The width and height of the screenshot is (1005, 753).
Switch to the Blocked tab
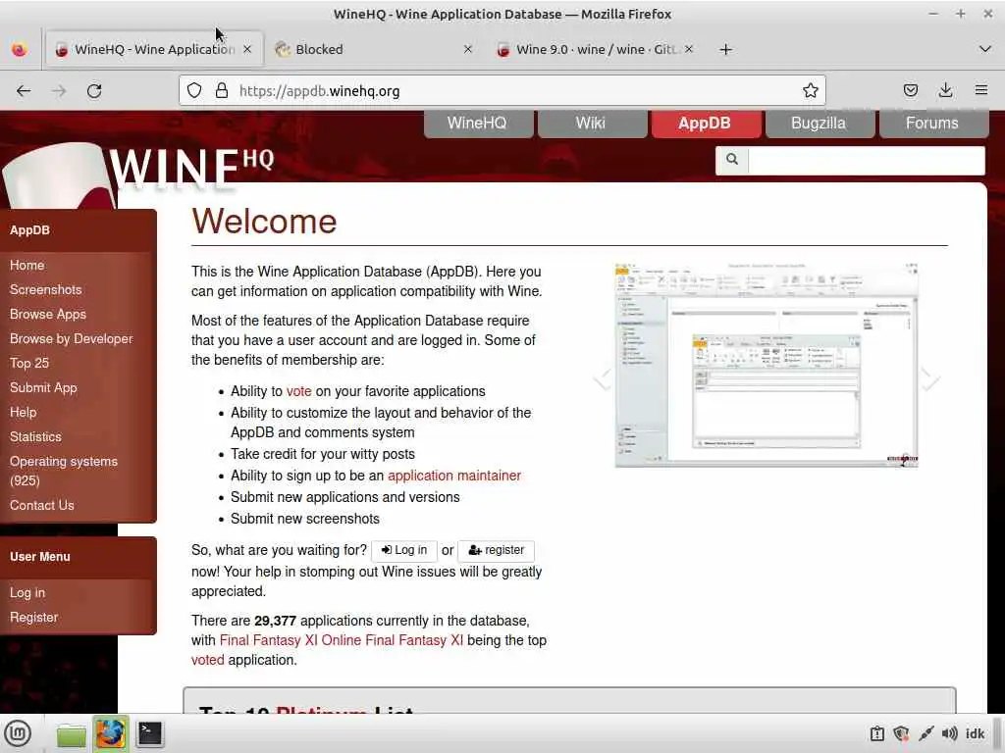[x=374, y=49]
